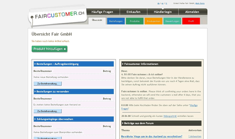This screenshot has width=235, height=139.
Task: Click the Antworten column header
Action: point(195,130)
